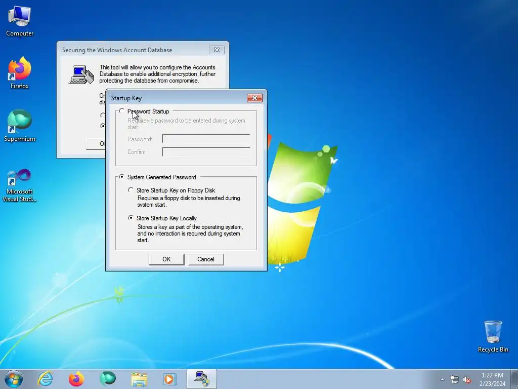Click the Password input field
This screenshot has width=518, height=389.
pos(206,139)
